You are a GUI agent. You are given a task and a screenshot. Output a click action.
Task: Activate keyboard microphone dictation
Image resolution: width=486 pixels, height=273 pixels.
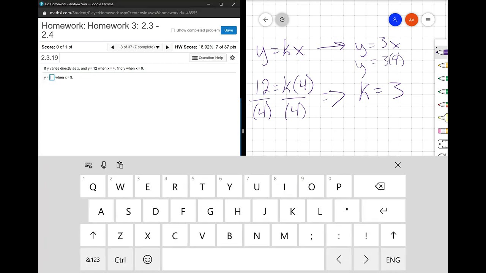tap(104, 165)
